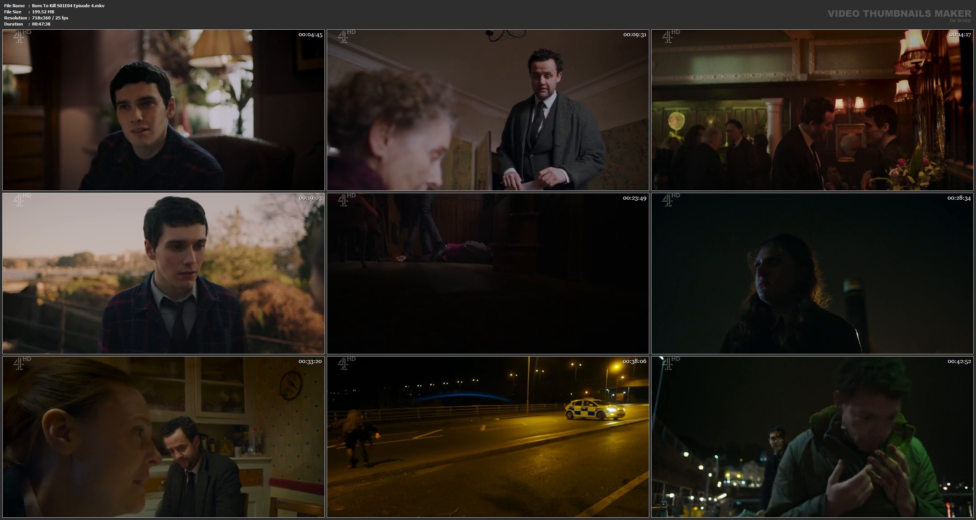Click the 00:42:52 green jacket thumbnail
Screen dimensions: 976x520
click(x=812, y=437)
